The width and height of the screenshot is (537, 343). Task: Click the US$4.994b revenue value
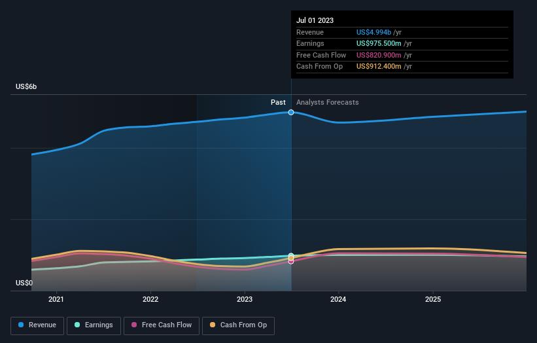373,32
